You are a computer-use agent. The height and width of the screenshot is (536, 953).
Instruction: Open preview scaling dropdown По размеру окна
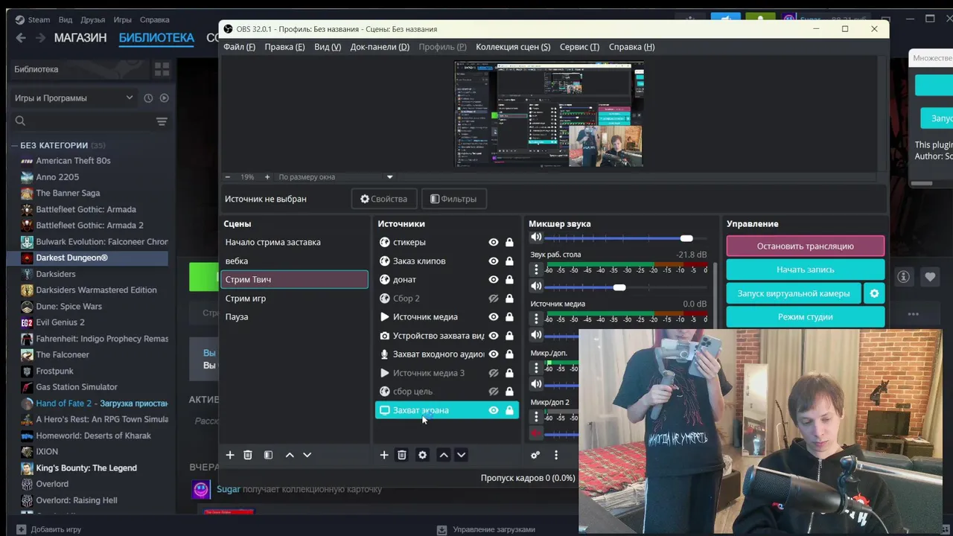[x=335, y=177]
